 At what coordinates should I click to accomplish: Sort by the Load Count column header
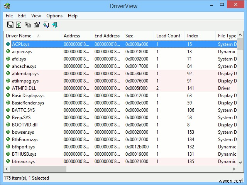tap(169, 36)
